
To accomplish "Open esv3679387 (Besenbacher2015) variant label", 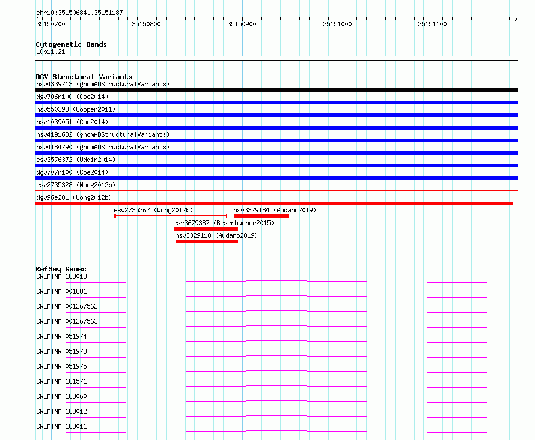I will coord(224,223).
